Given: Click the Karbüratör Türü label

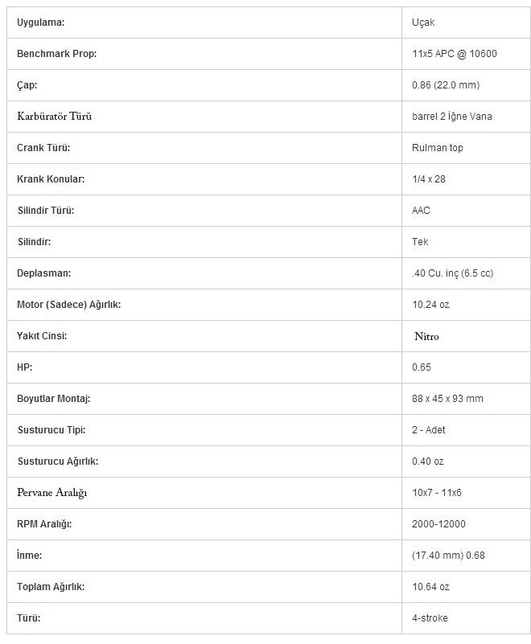Looking at the screenshot, I should tap(54, 117).
